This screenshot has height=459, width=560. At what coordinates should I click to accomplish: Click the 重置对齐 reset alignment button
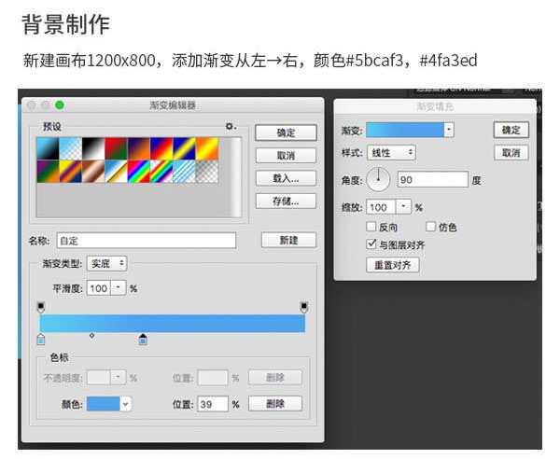click(393, 265)
